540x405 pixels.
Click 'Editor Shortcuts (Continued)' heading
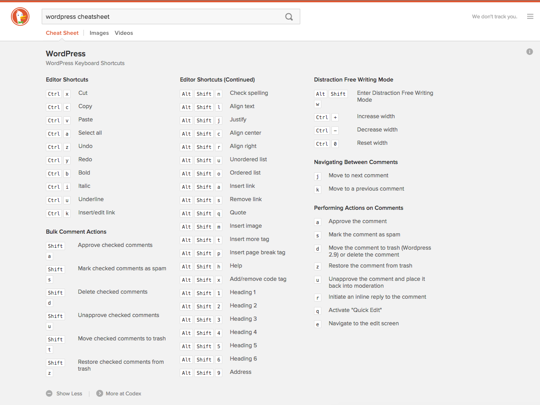coord(217,79)
